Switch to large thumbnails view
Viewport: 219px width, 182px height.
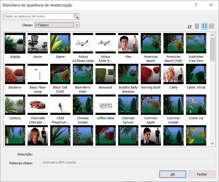tap(211, 26)
